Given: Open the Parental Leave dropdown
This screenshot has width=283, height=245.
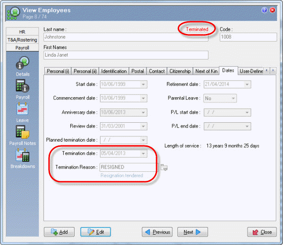Looking at the screenshot, I should [233, 98].
